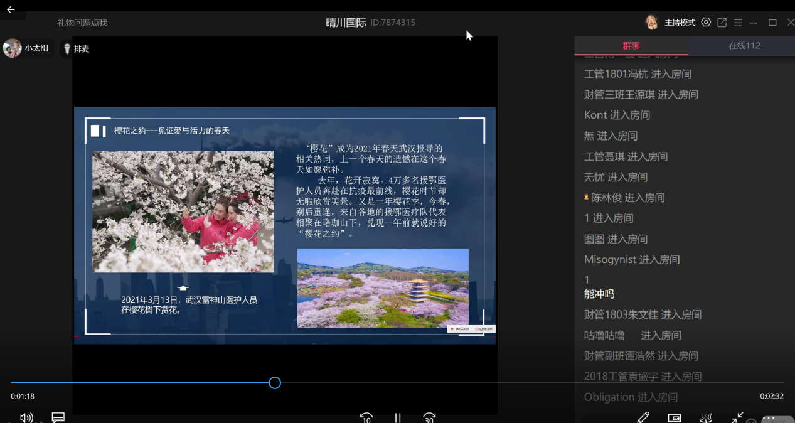Viewport: 795px width, 423px height.
Task: Click the 360 degree rotate icon
Action: (x=705, y=417)
